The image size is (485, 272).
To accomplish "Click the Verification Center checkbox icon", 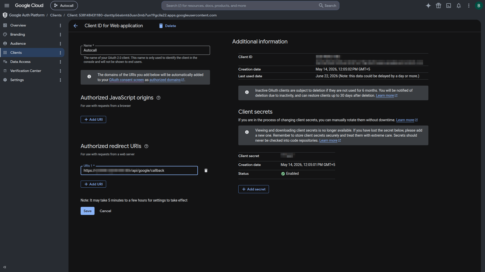I will tap(5, 71).
